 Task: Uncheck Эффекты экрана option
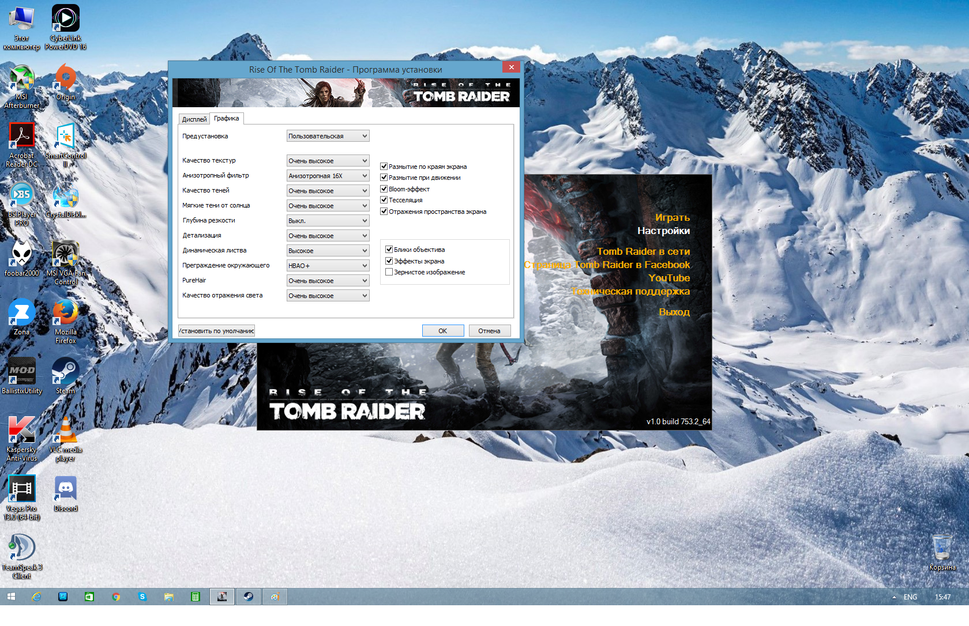click(x=389, y=261)
